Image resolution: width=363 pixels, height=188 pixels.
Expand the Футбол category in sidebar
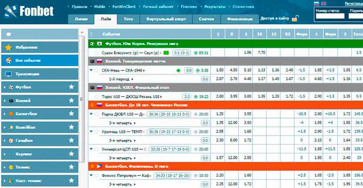[4, 87]
